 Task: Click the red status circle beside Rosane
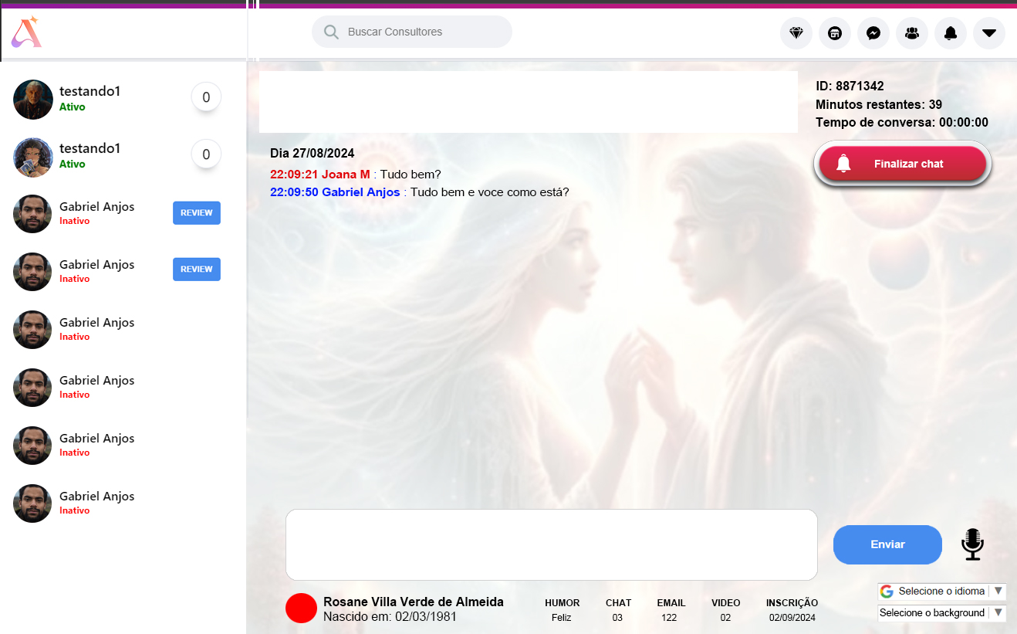(x=301, y=609)
